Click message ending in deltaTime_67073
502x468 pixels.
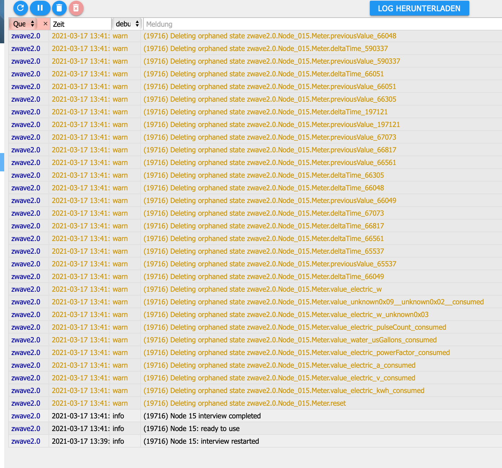[x=264, y=213]
